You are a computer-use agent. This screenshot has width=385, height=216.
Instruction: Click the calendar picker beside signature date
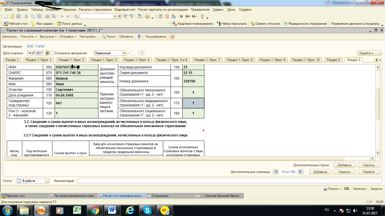tap(47, 53)
